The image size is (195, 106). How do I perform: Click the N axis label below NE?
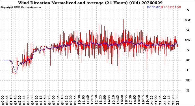tap(188, 90)
